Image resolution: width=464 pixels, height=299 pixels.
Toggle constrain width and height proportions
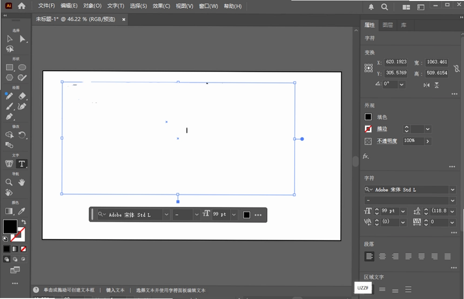click(x=457, y=69)
